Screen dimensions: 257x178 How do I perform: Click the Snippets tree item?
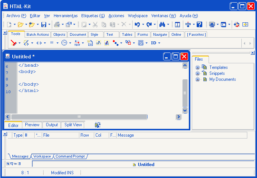coord(217,73)
